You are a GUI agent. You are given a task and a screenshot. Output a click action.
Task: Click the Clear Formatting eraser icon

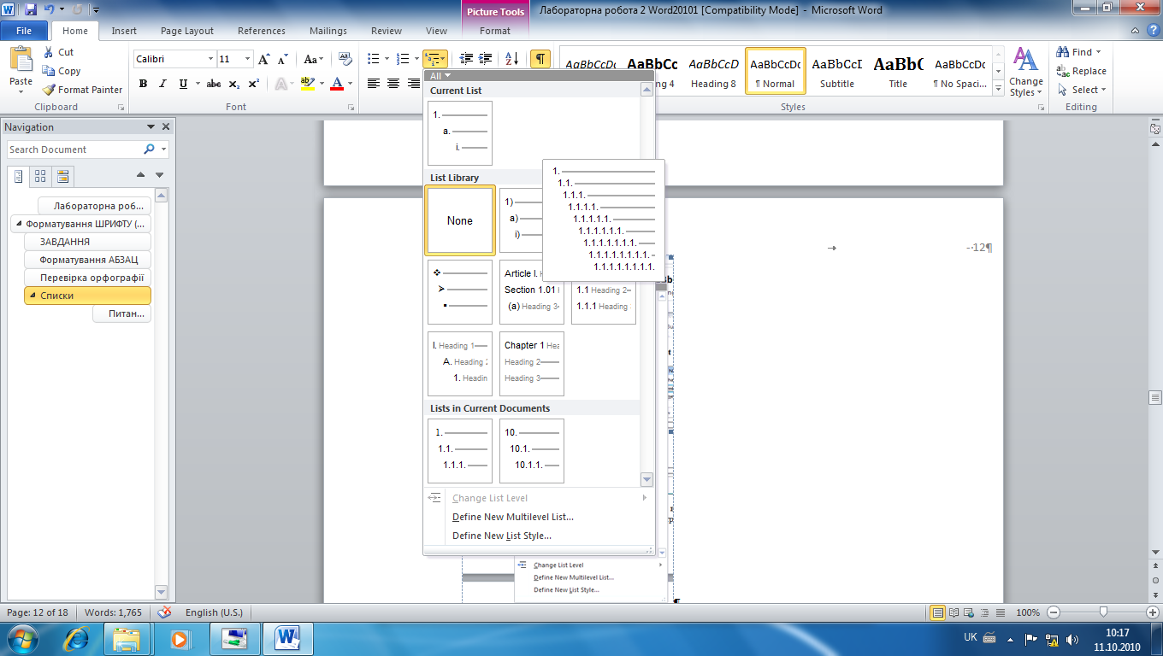pyautogui.click(x=345, y=59)
